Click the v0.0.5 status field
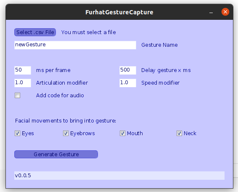This screenshot has height=192, width=238. (119, 176)
